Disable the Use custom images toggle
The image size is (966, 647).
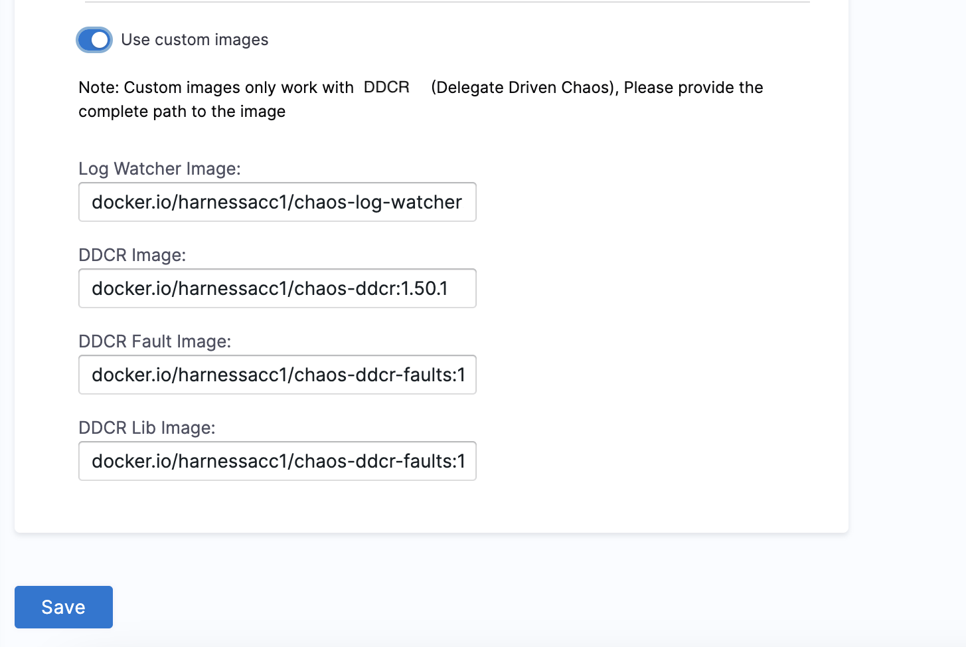[94, 40]
